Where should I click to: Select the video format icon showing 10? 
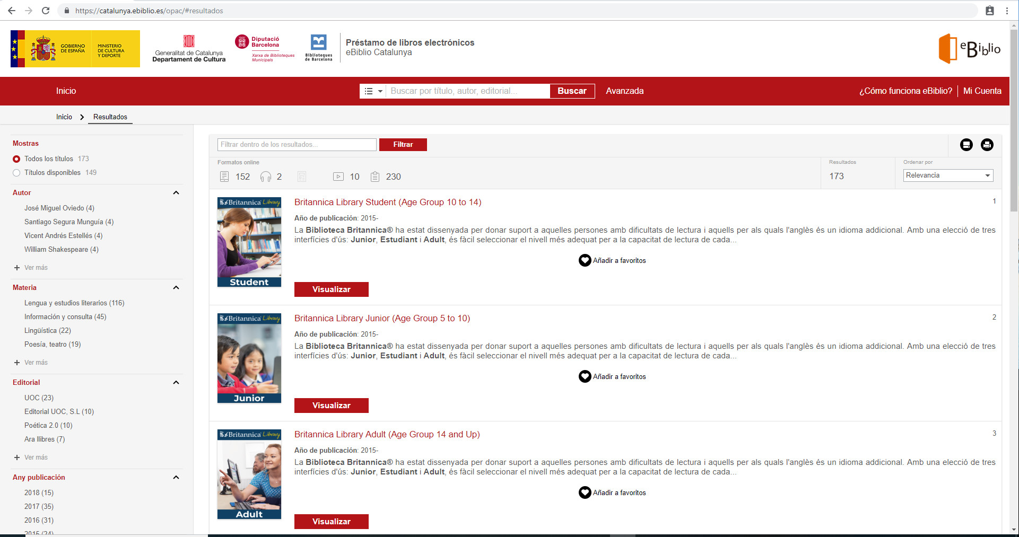[338, 177]
